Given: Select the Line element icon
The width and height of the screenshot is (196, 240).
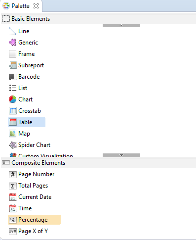Looking at the screenshot, I should (x=12, y=31).
